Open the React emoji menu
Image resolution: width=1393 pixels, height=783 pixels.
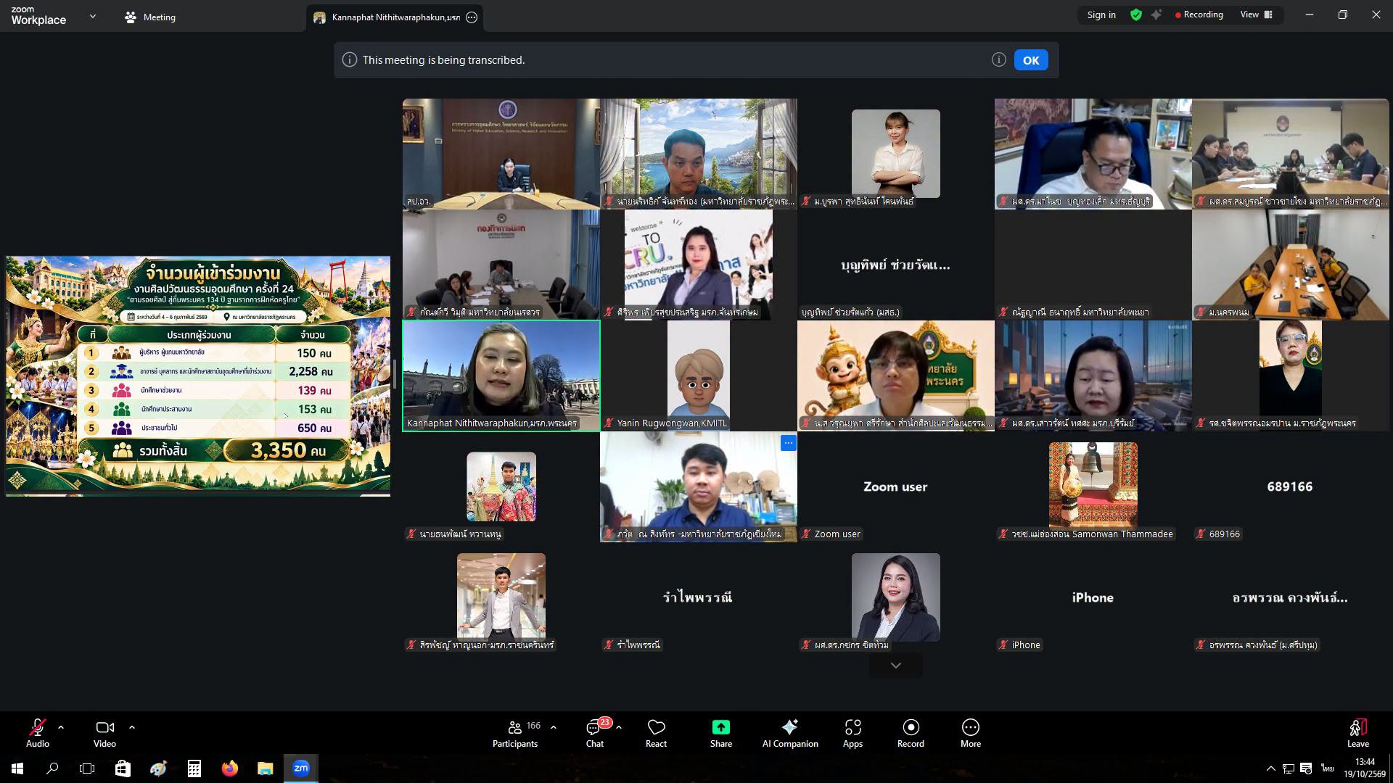coord(656,732)
